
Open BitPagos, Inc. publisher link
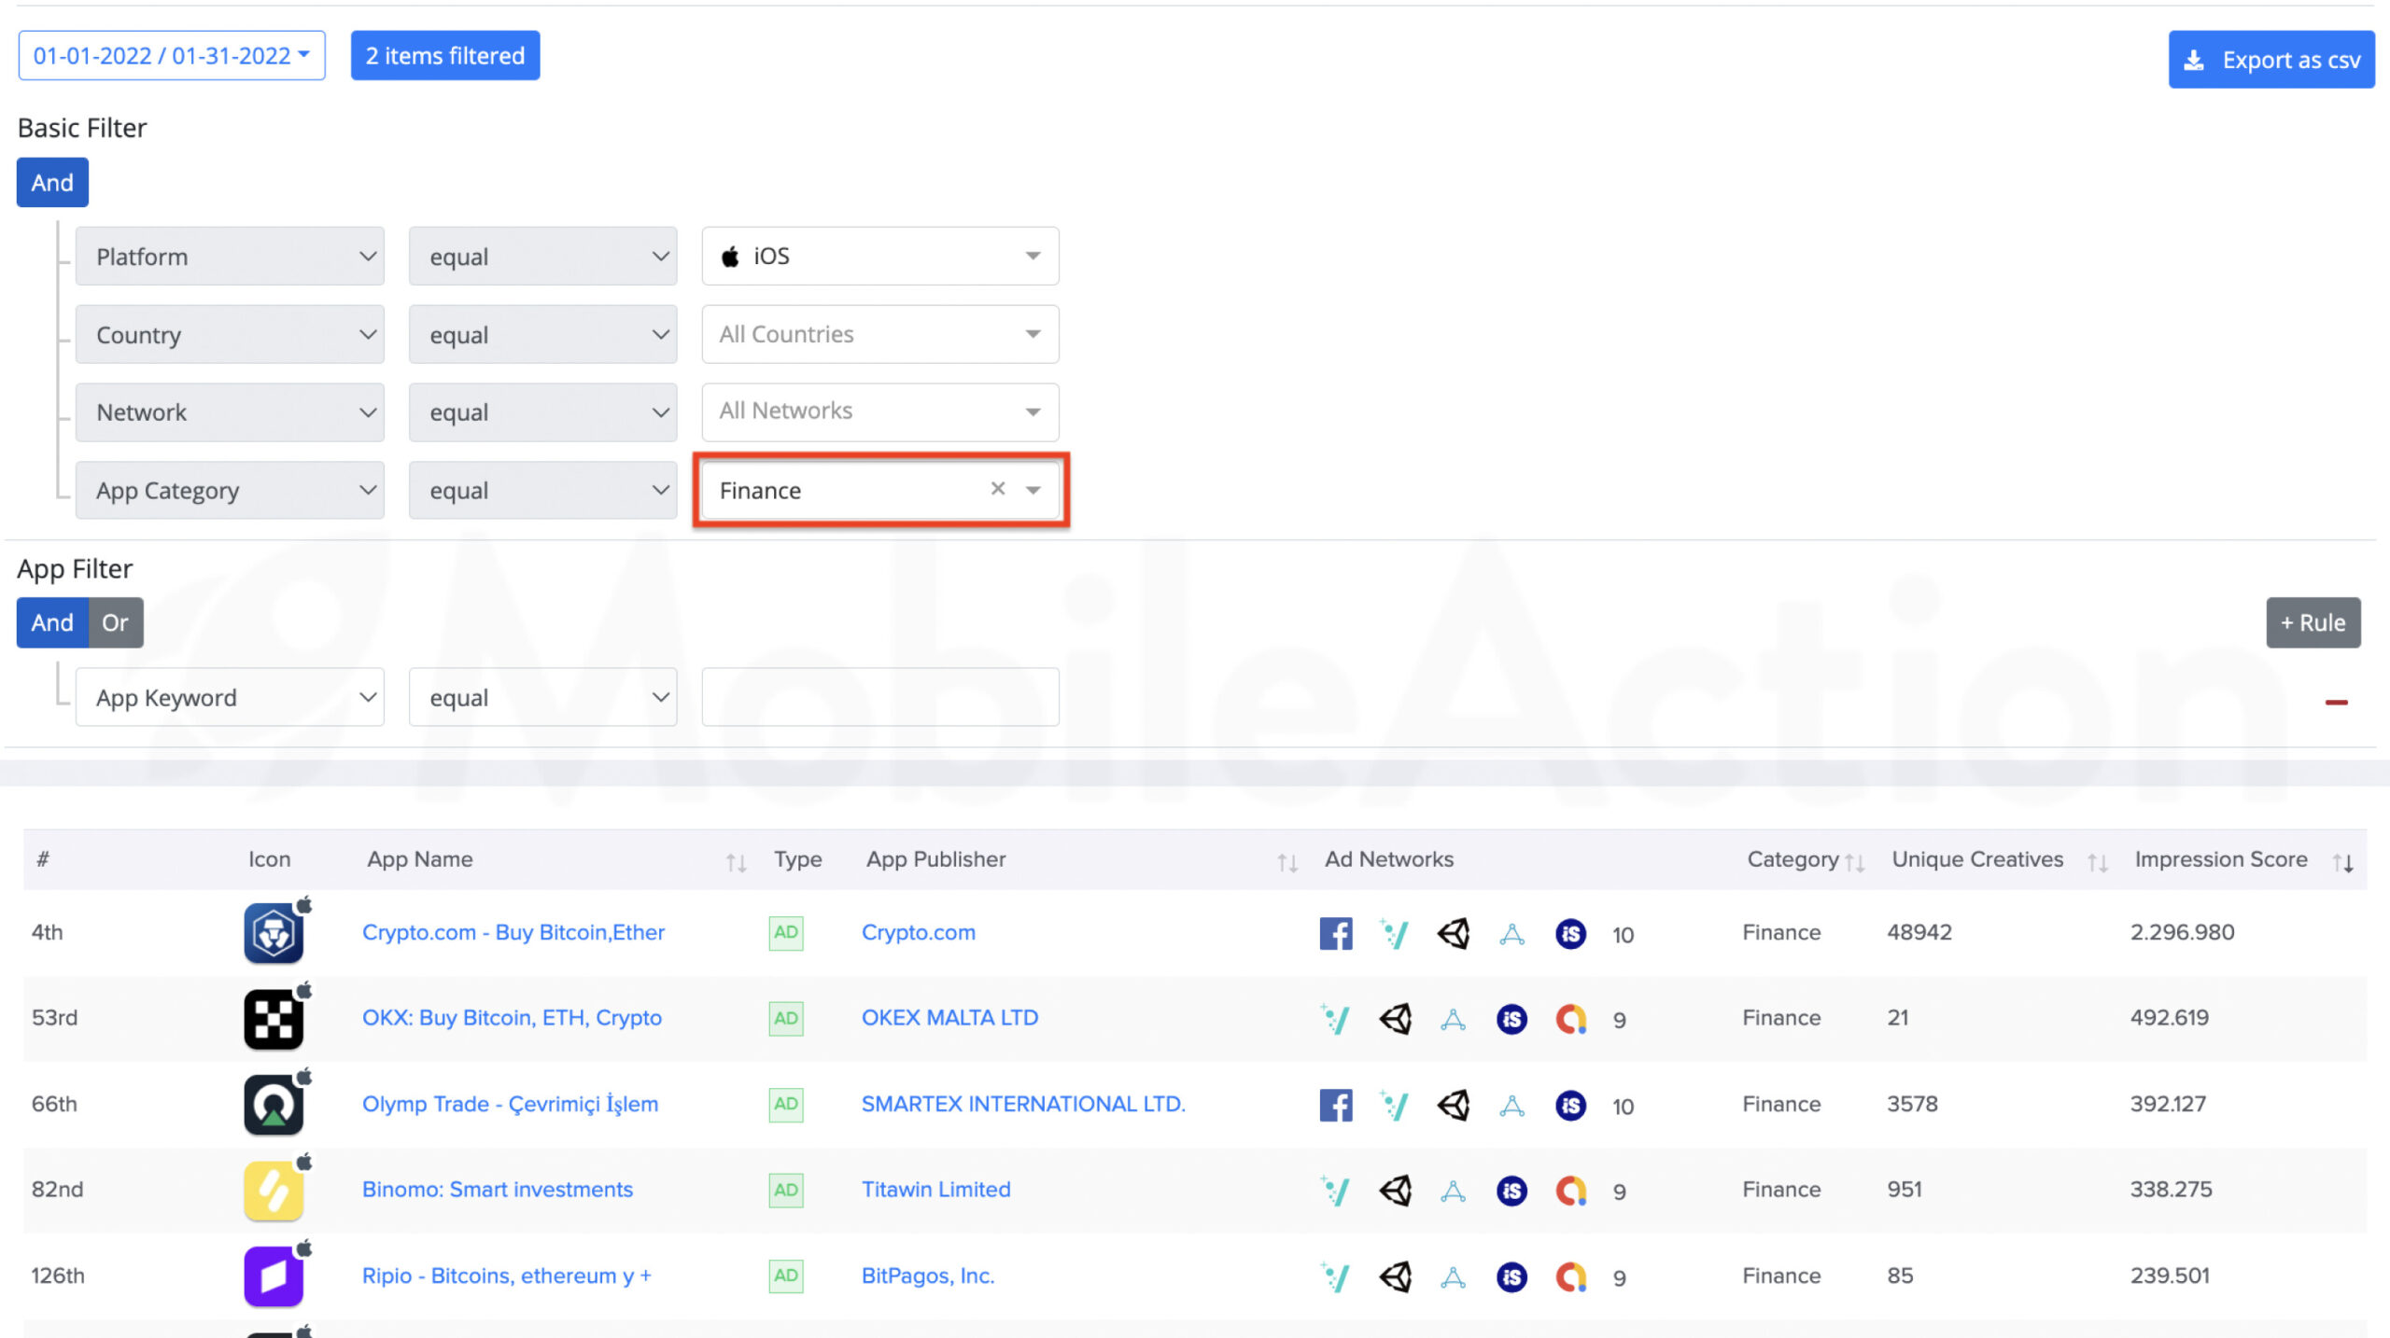point(928,1275)
